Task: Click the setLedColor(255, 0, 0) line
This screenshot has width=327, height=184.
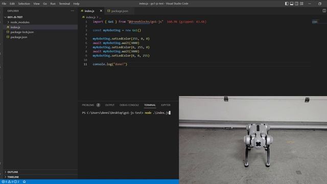Action: pos(121,39)
